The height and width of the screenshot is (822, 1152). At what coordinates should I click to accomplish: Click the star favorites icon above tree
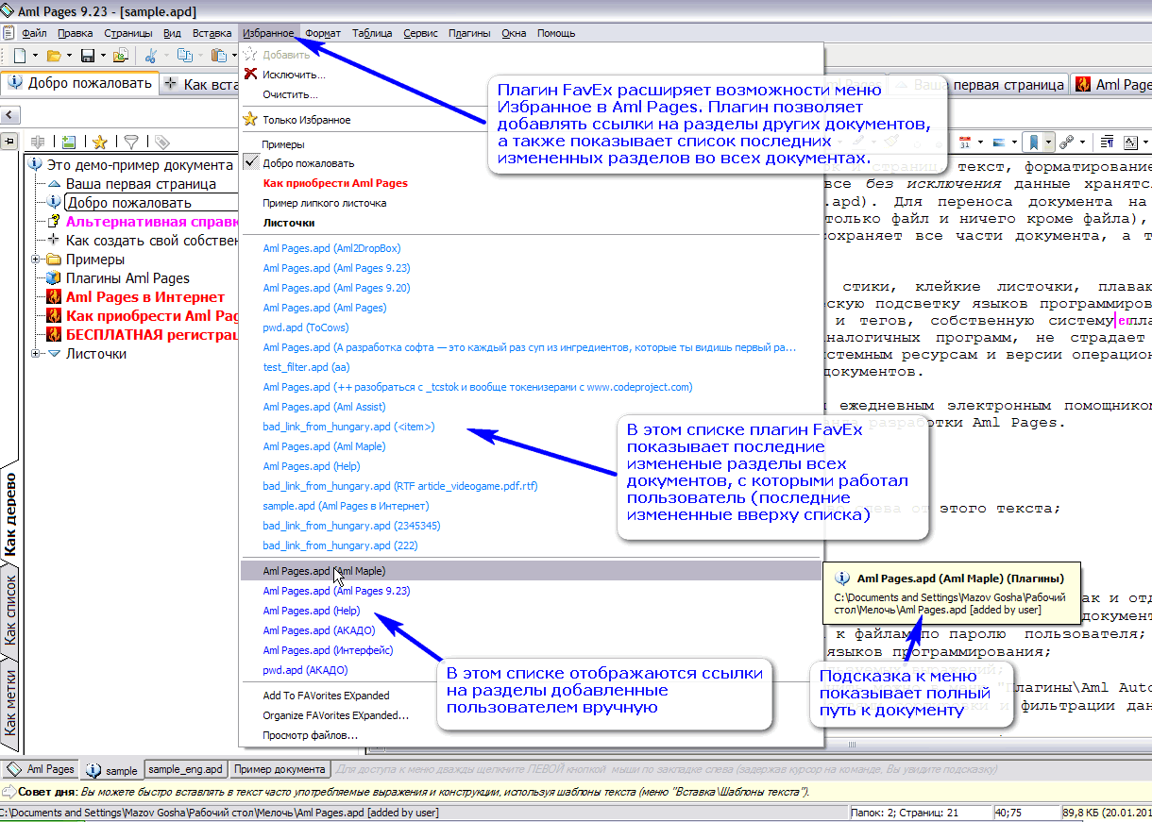click(x=99, y=143)
